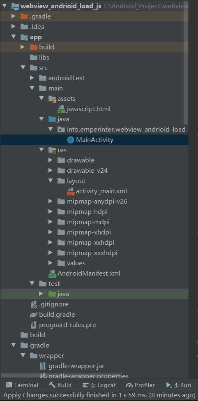The width and height of the screenshot is (198, 401).
Task: Click the javascript.html file icon
Action: [61, 109]
